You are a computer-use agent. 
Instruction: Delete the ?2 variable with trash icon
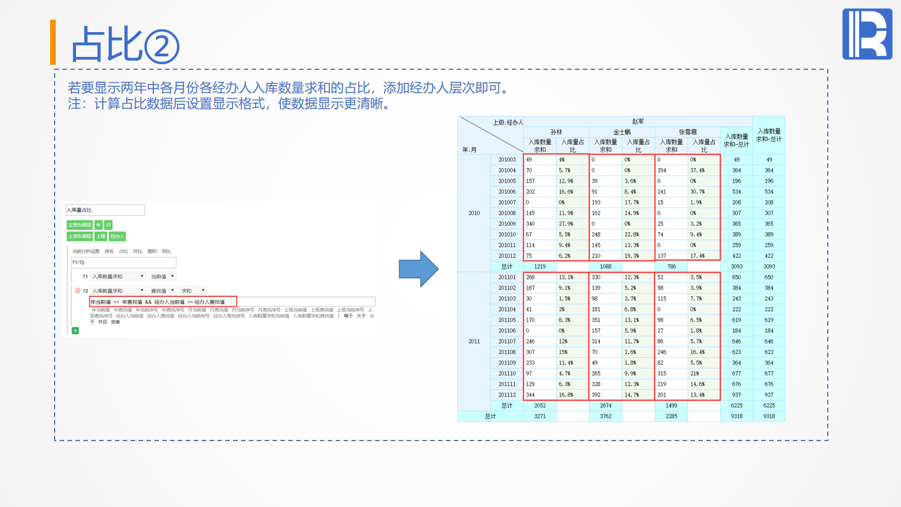tap(78, 291)
